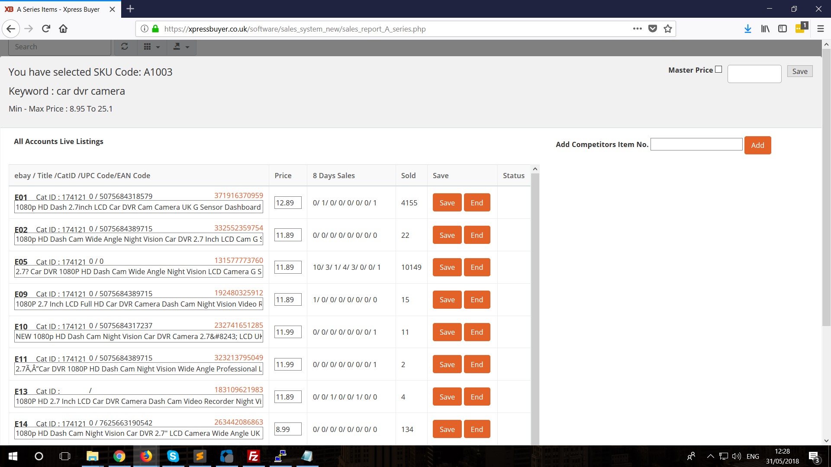Bookmark this page with star icon
831x467 pixels.
coord(667,29)
